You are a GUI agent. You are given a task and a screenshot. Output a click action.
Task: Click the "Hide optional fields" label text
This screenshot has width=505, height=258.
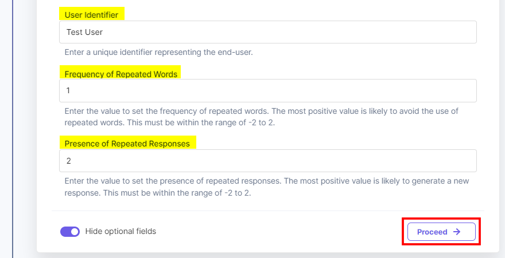(121, 232)
